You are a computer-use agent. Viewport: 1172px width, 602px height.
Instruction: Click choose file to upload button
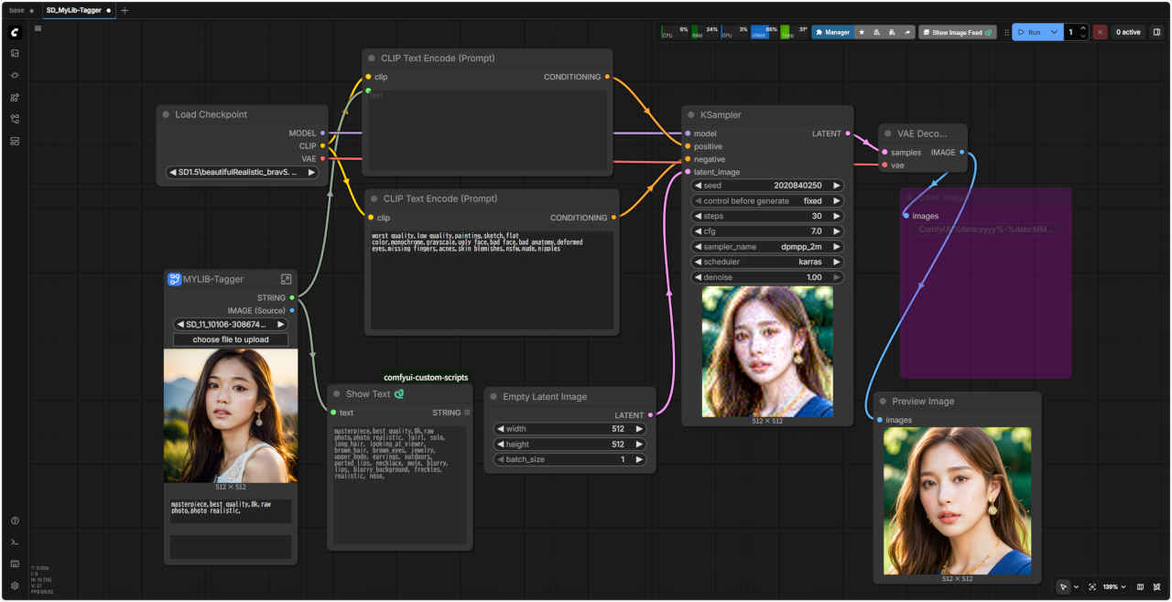(x=231, y=339)
